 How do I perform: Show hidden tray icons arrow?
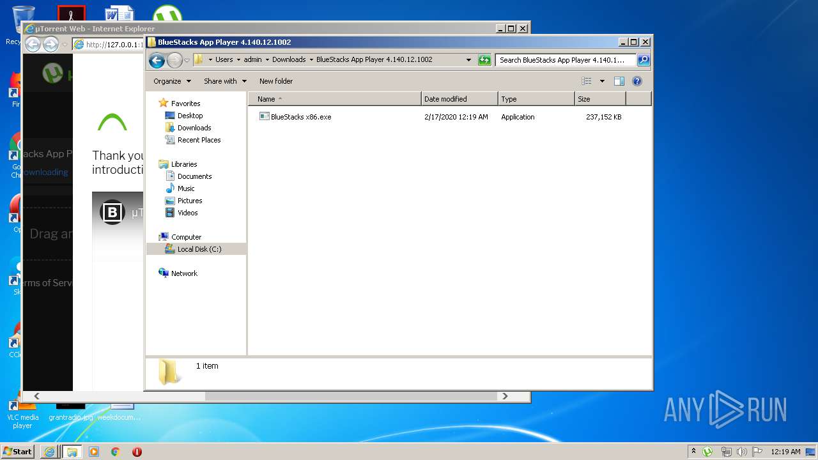coord(693,451)
